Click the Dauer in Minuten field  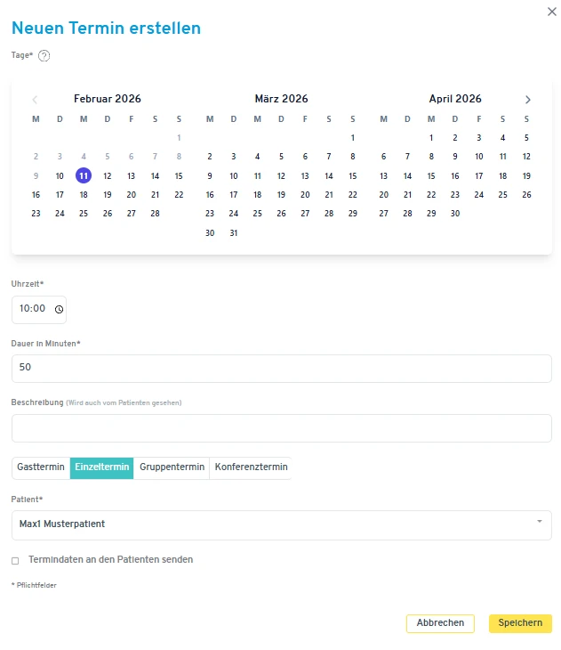point(281,369)
